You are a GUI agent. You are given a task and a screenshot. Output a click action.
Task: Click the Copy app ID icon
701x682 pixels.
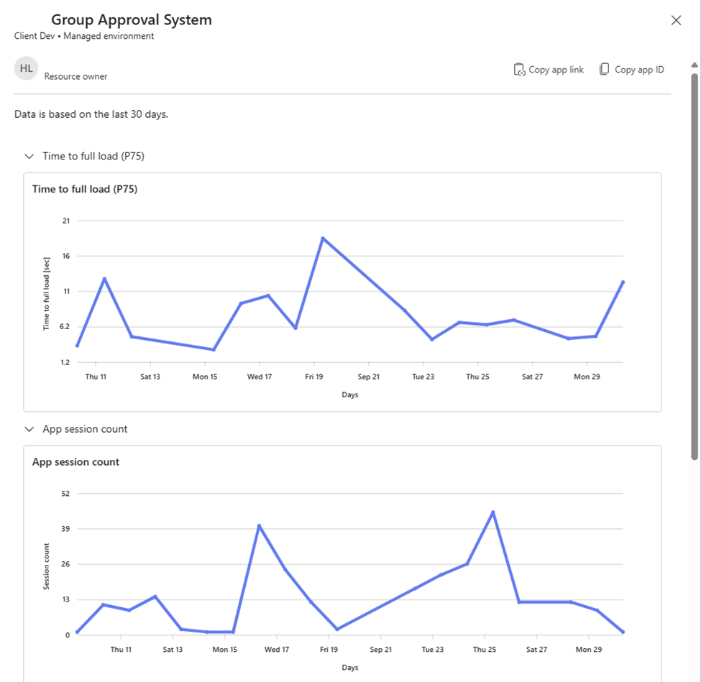point(604,69)
